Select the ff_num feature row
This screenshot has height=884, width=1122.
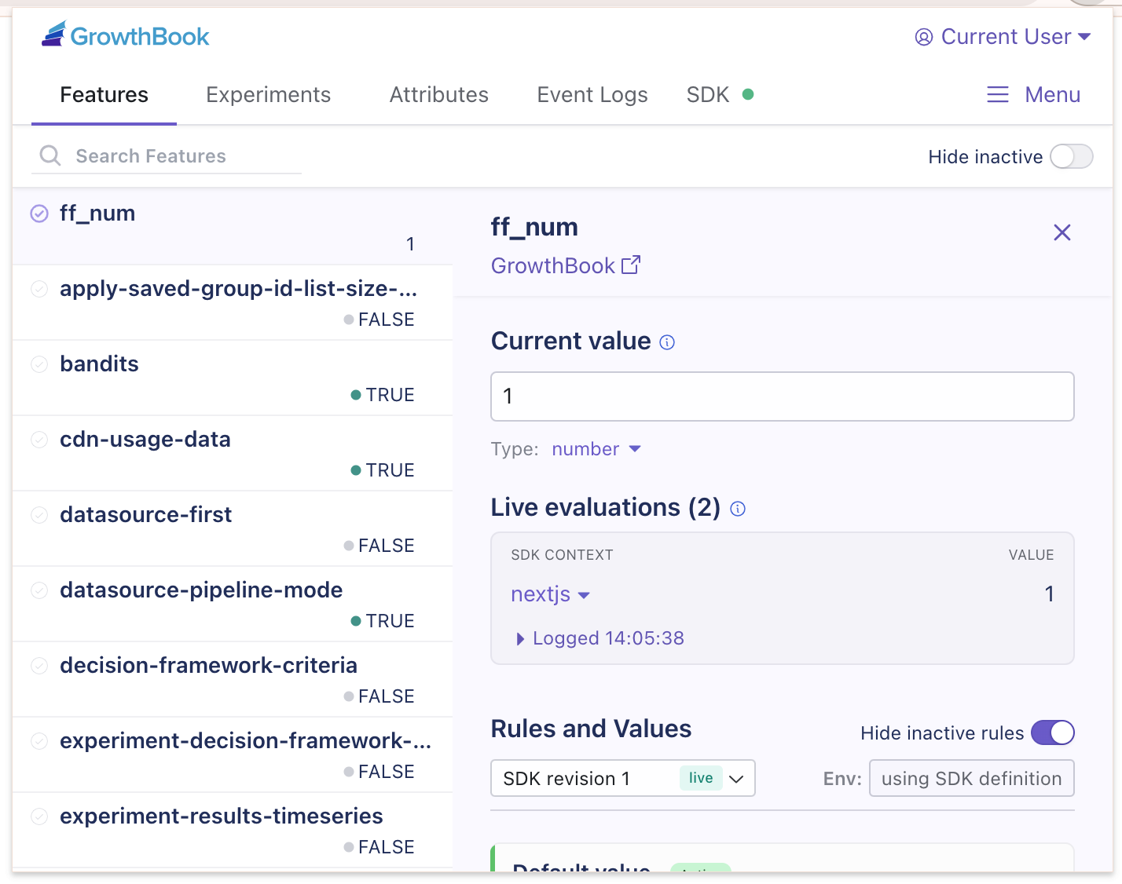coord(233,227)
